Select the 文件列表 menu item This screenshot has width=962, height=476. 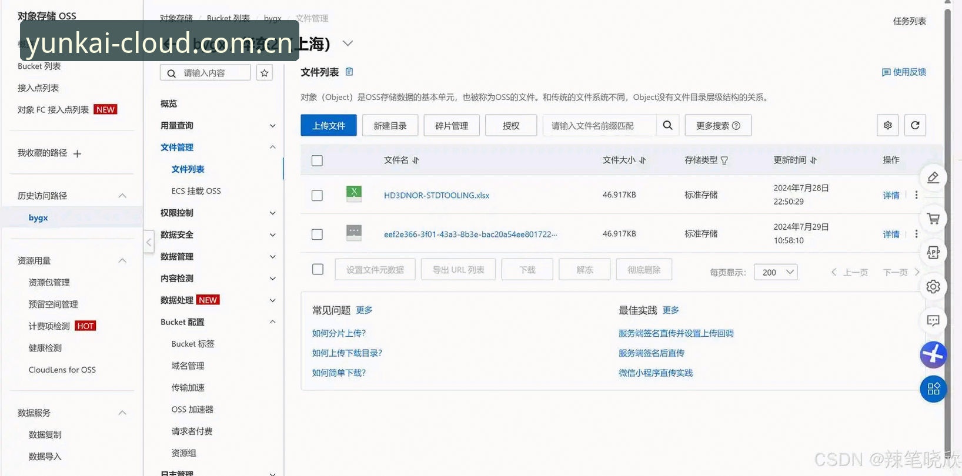click(x=188, y=169)
